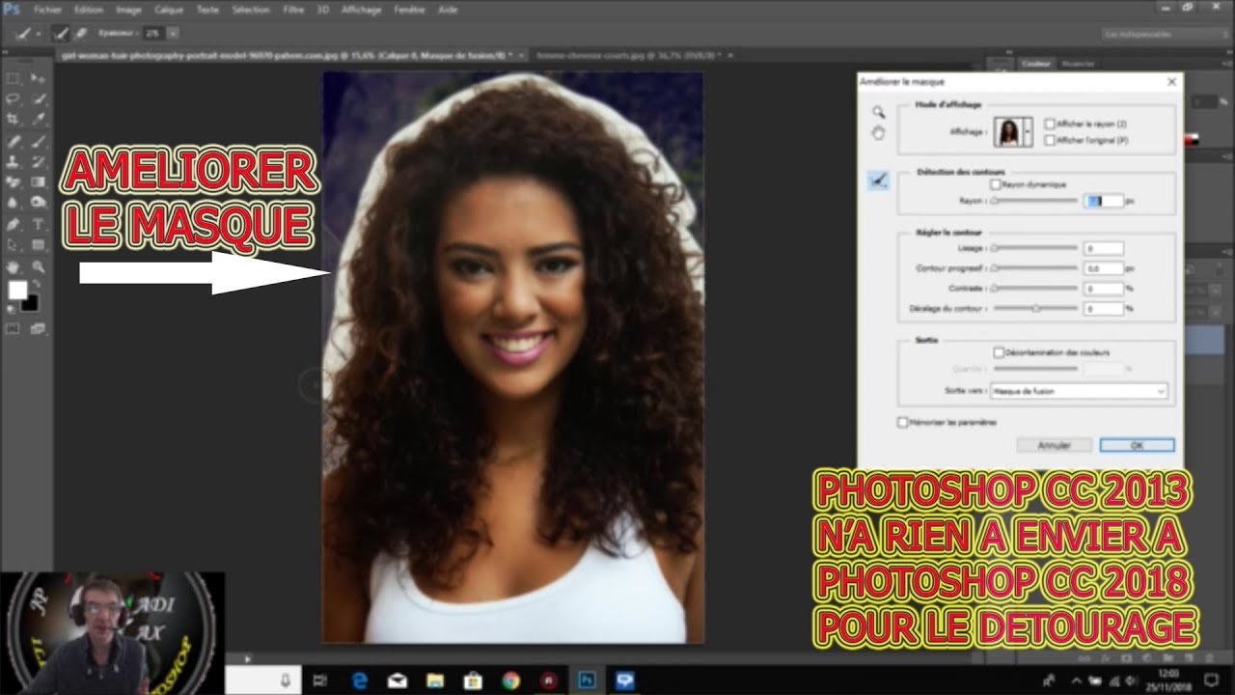The height and width of the screenshot is (695, 1235).
Task: Select the Crop tool
Action: pyautogui.click(x=14, y=119)
